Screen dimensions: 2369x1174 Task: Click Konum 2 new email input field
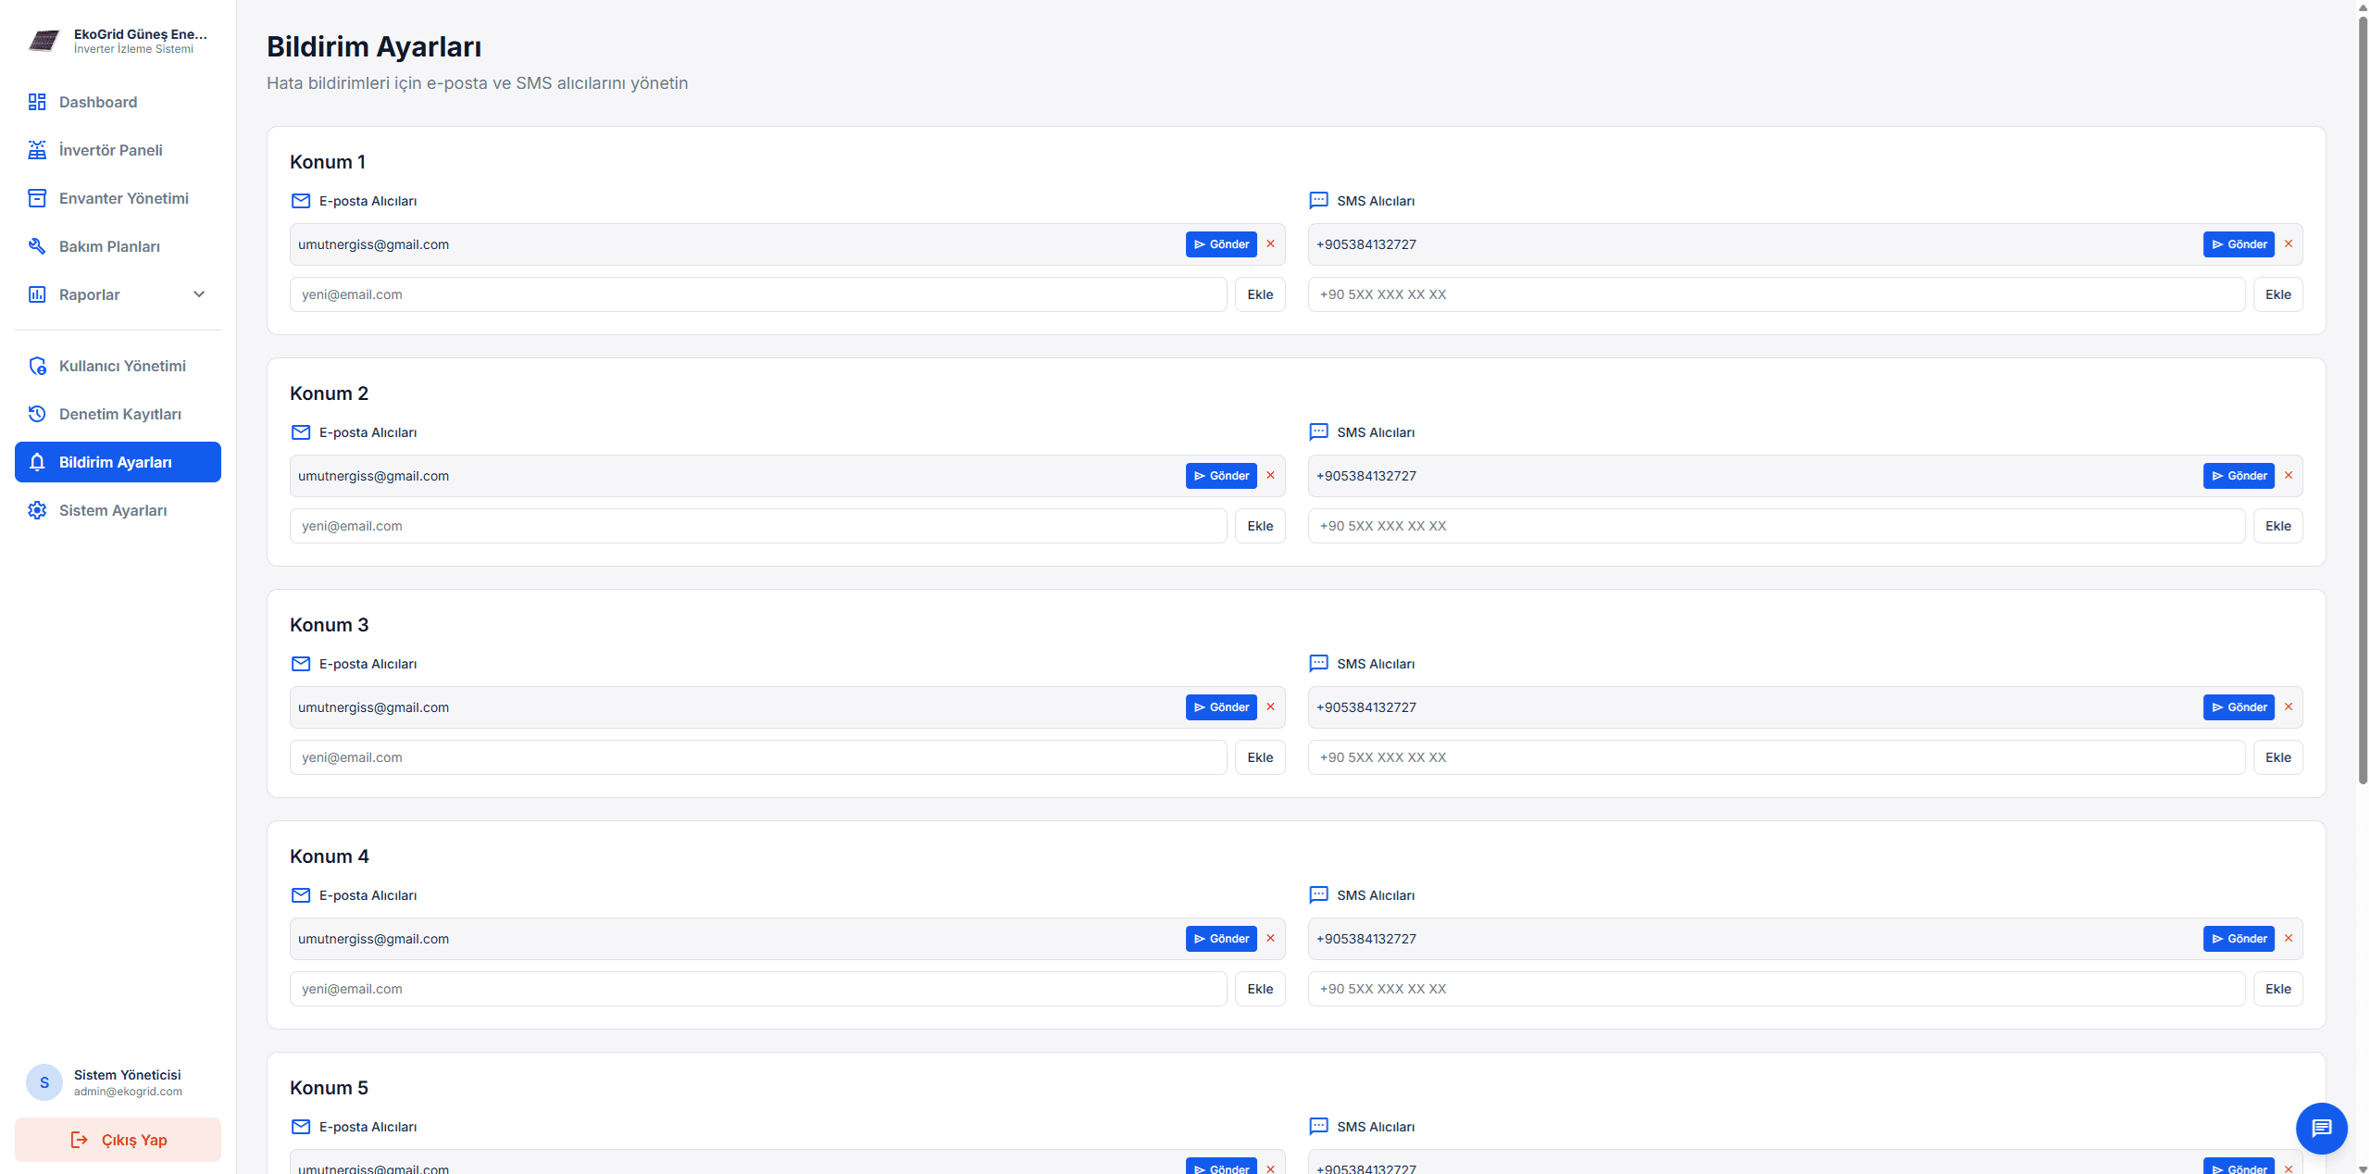[x=757, y=526]
